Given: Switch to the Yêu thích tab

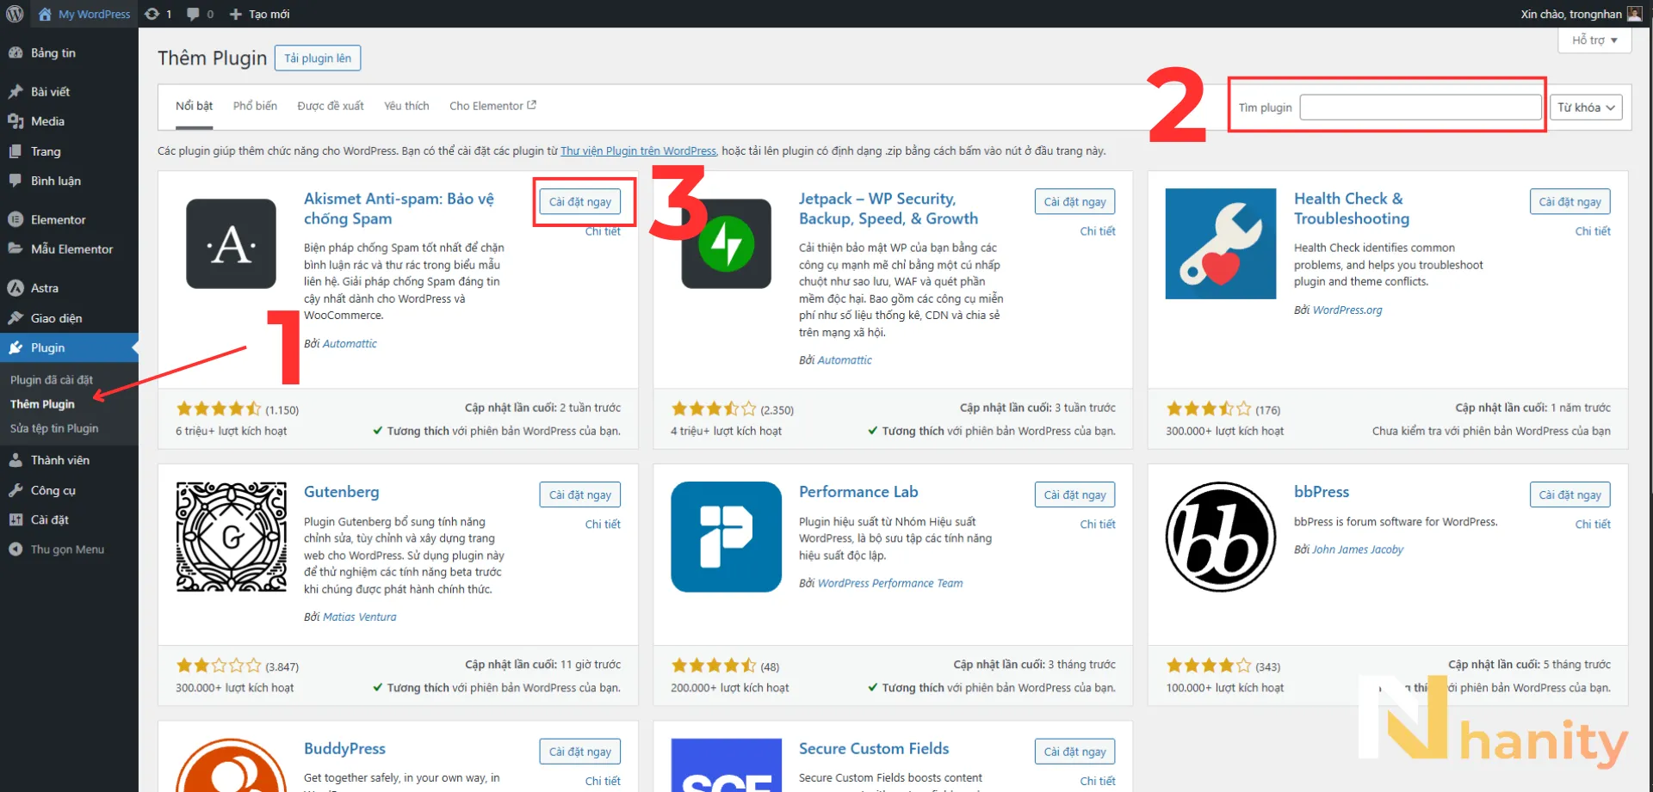Looking at the screenshot, I should 406,106.
